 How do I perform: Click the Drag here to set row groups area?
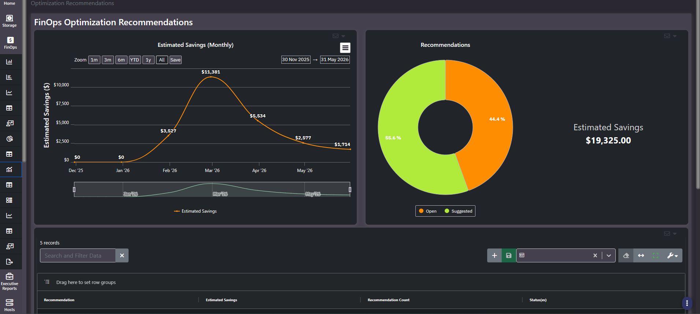tap(361, 282)
